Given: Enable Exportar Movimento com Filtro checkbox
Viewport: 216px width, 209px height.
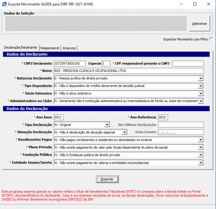Looking at the screenshot, I should click(211, 39).
